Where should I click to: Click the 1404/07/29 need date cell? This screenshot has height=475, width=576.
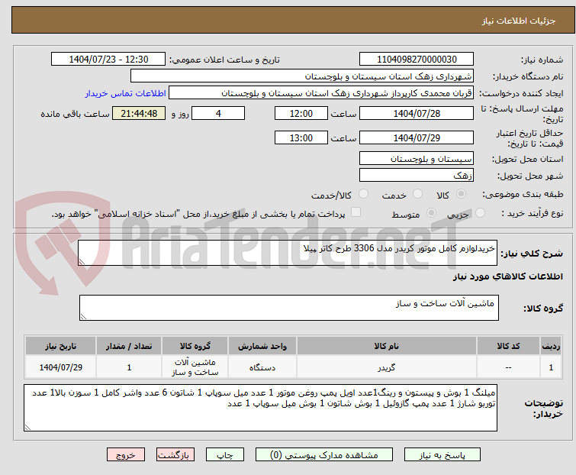60,367
